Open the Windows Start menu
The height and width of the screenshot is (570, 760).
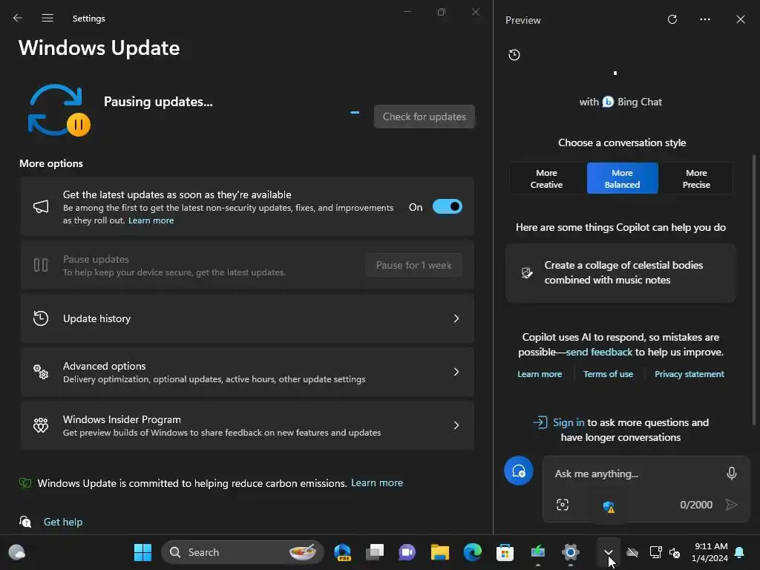click(x=142, y=552)
